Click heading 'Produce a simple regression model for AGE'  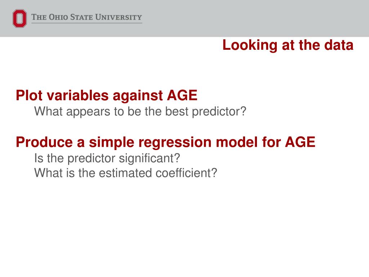coord(166,142)
